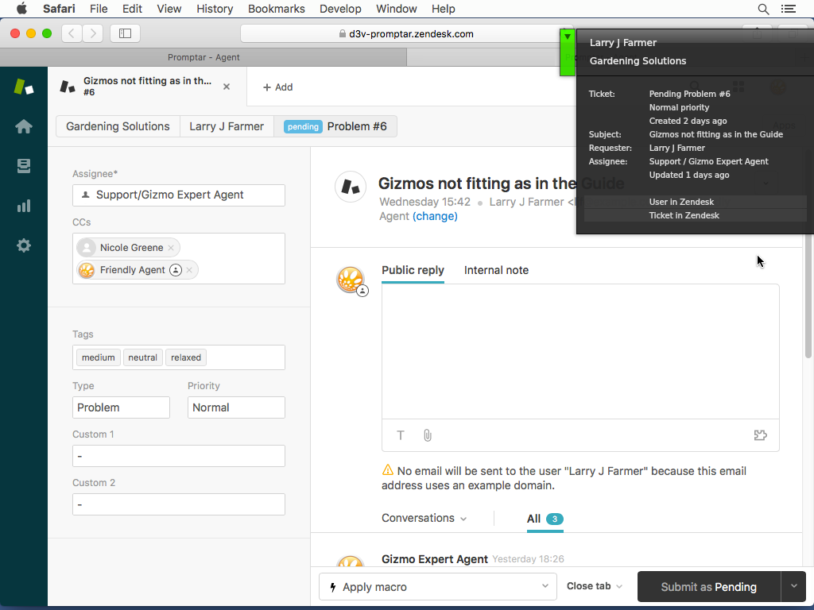Switch to the Internal note tab
Viewport: 814px width, 610px height.
click(x=496, y=270)
